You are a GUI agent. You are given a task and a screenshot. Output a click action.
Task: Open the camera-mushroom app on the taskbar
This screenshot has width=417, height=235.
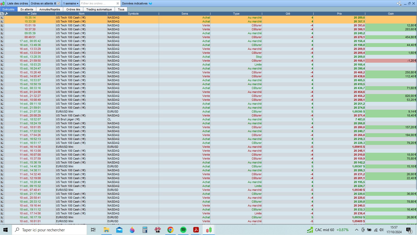[157, 230]
